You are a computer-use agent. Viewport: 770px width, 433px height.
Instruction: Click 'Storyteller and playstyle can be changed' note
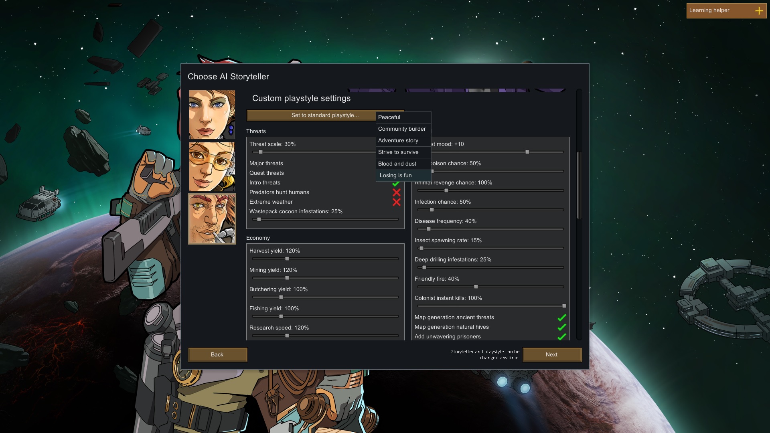(485, 355)
